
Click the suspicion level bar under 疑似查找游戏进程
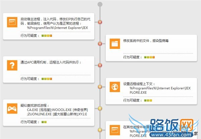[44, 122]
